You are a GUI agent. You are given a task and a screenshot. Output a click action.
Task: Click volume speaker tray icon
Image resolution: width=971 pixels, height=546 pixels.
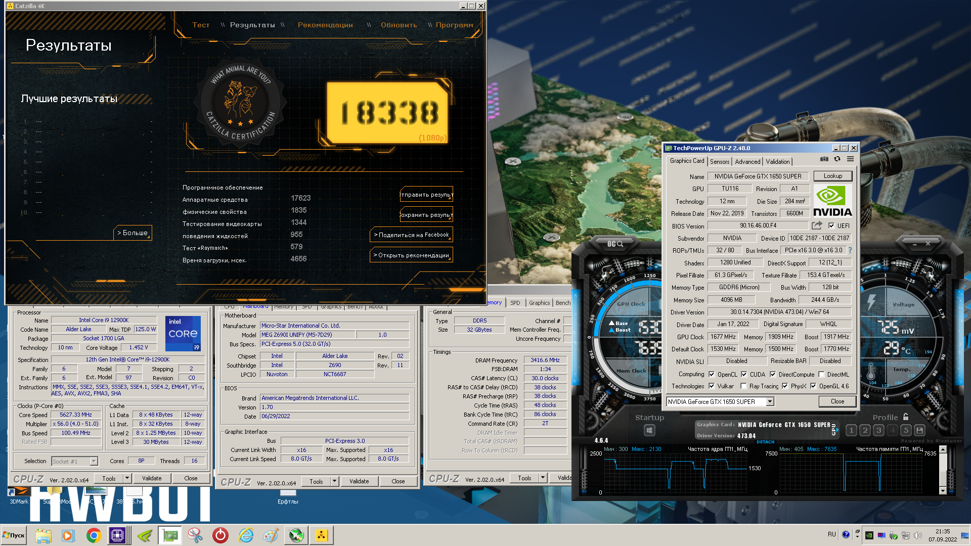[x=918, y=535]
